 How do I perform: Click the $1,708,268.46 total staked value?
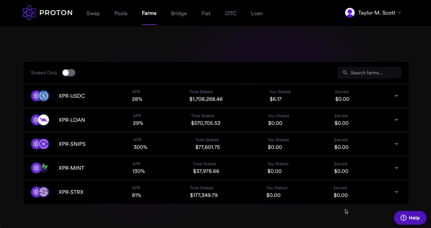(206, 99)
